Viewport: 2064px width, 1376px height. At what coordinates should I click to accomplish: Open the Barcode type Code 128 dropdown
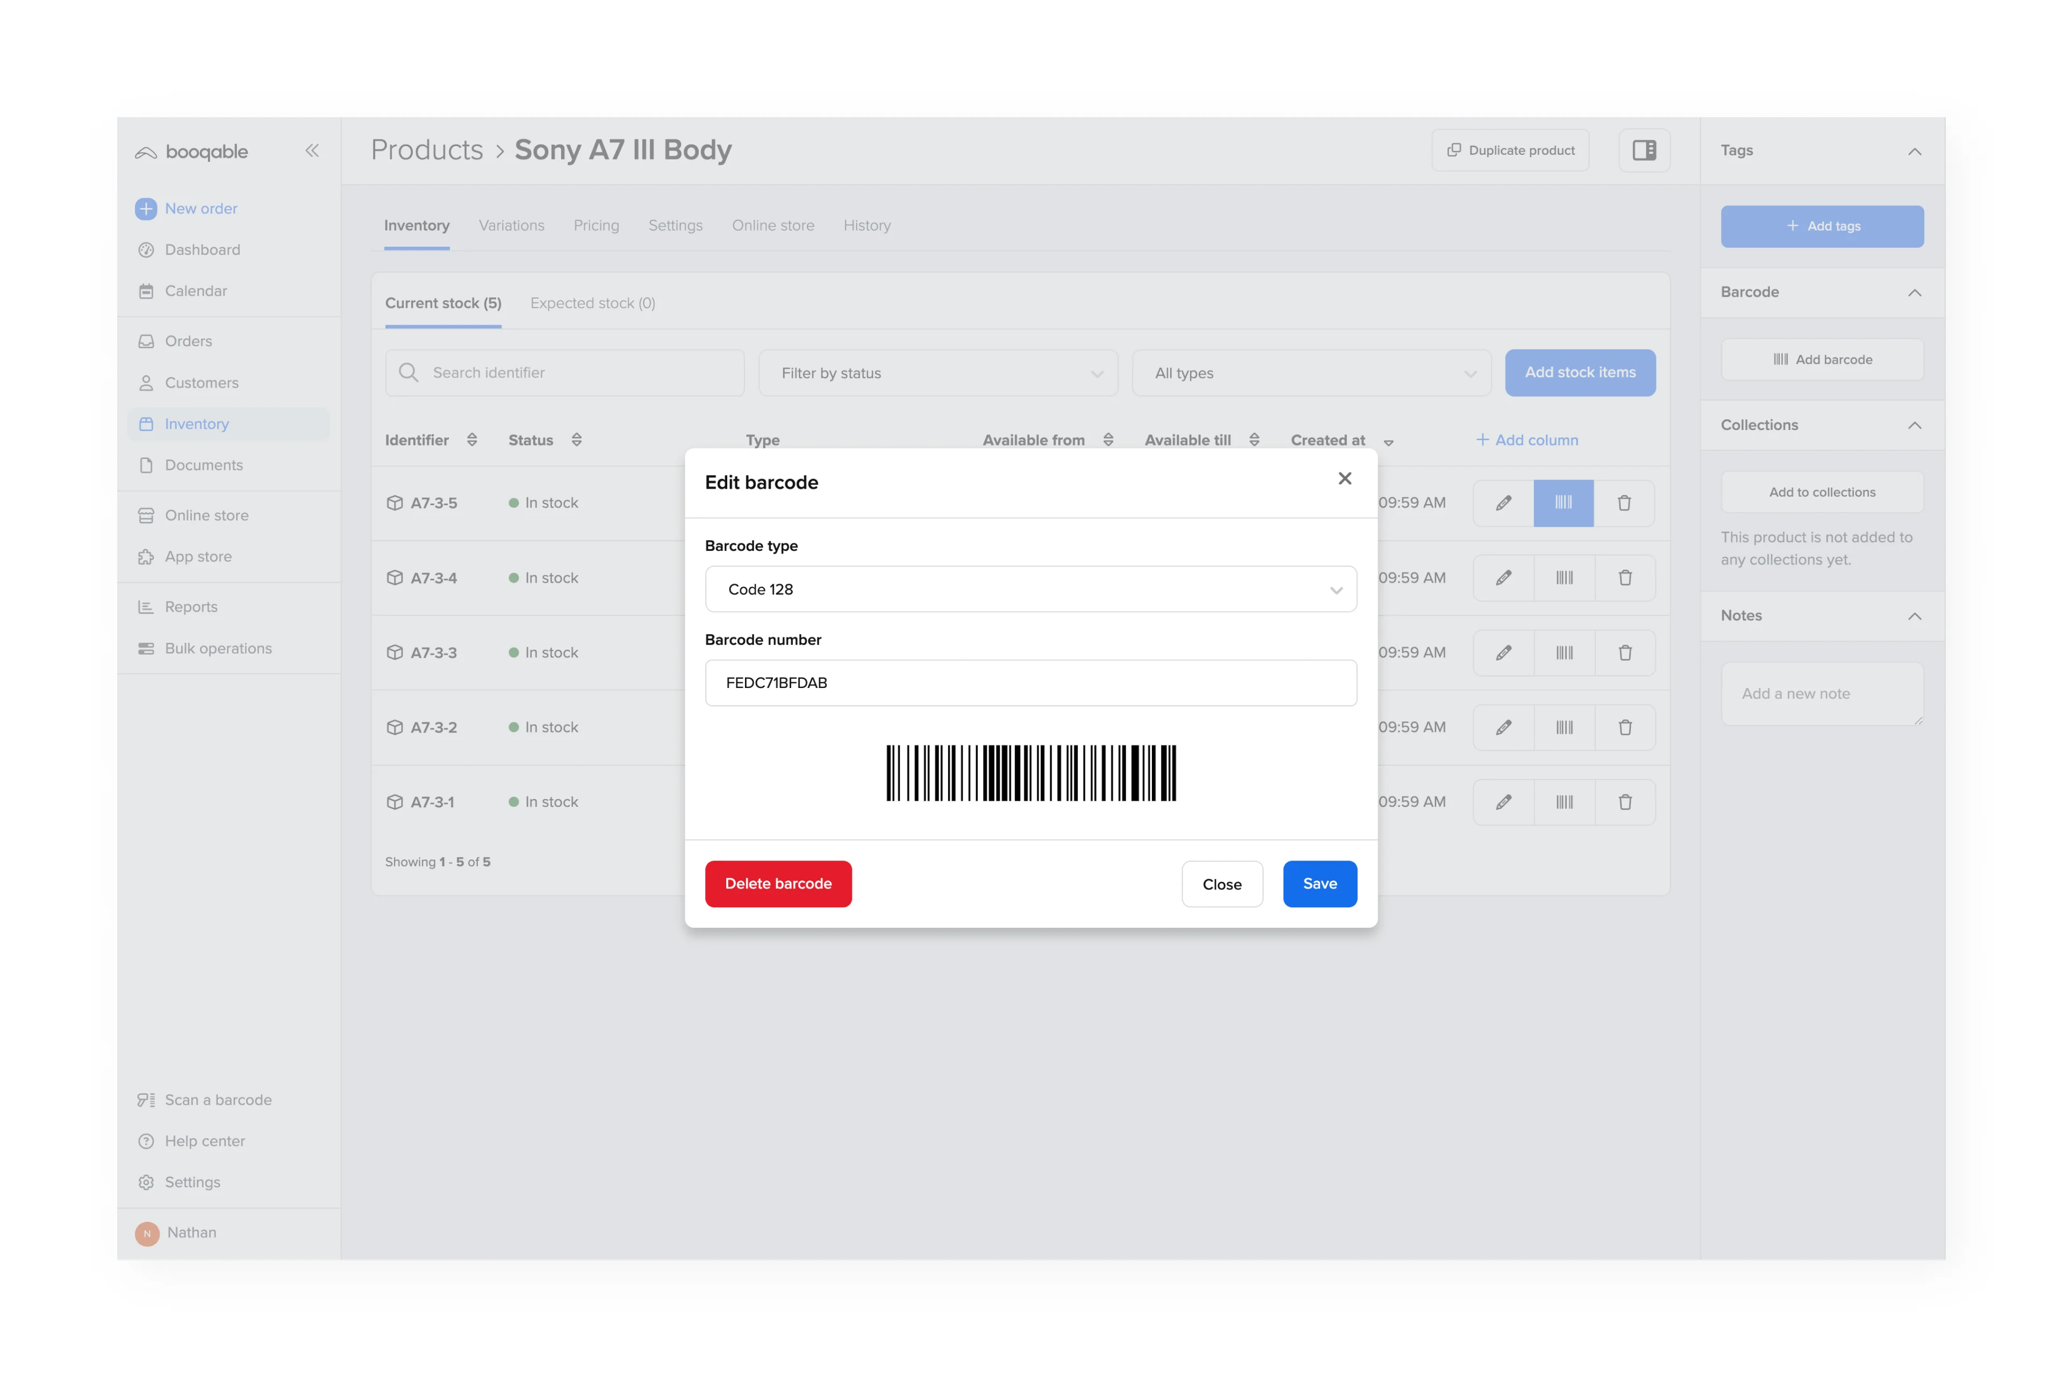pos(1031,589)
